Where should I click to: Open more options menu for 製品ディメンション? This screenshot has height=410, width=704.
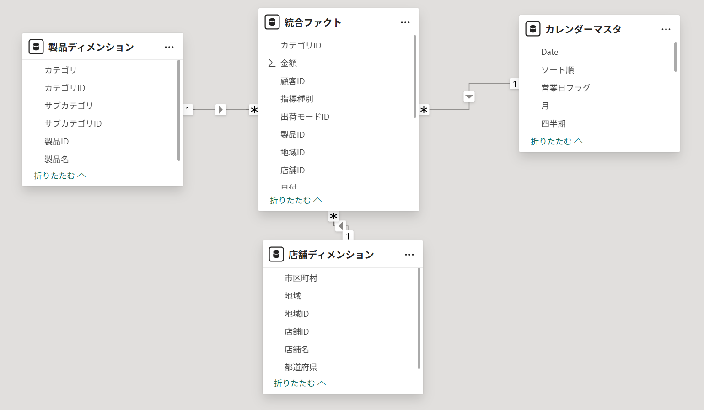(169, 47)
